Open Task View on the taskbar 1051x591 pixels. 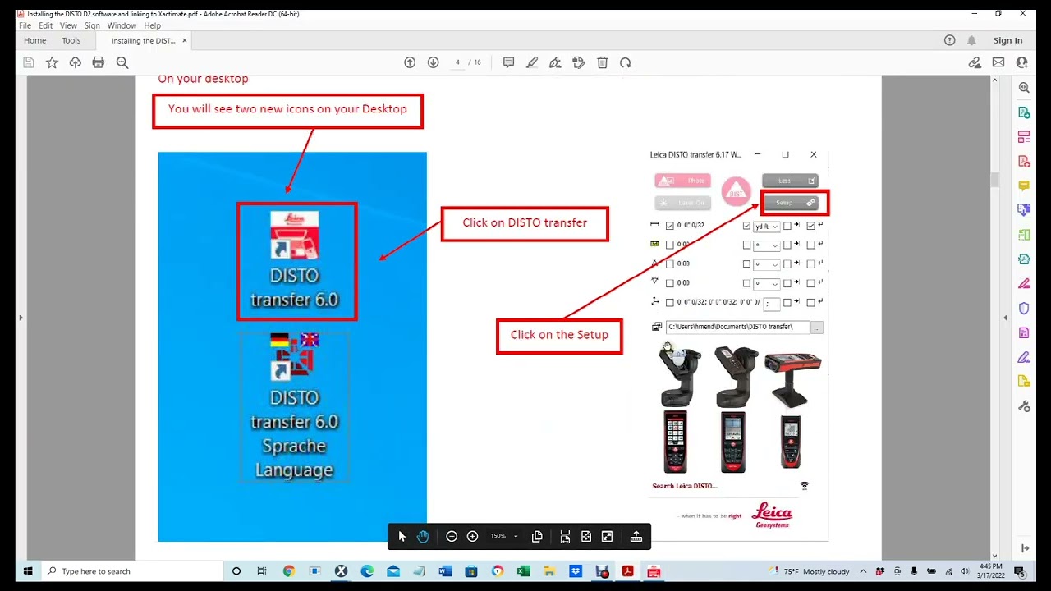click(262, 571)
